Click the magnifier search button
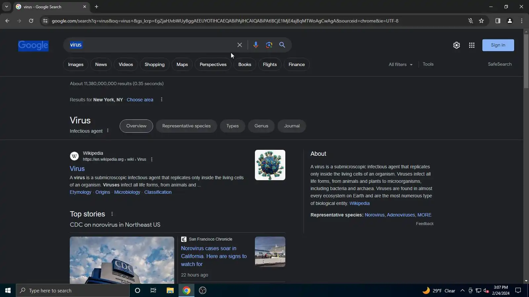 282,45
